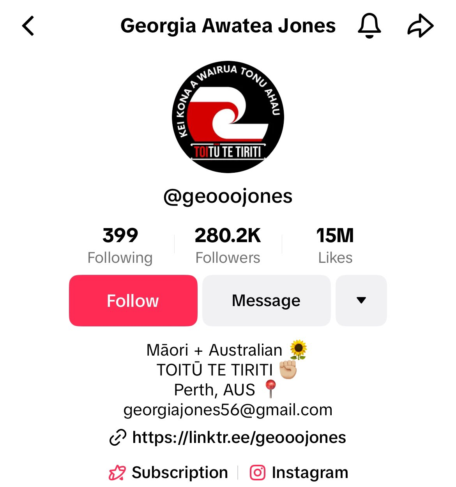456x487 pixels.
Task: Tap the notification bell icon
Action: [369, 26]
